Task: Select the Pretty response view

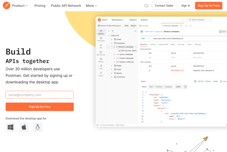Action: (x=144, y=87)
